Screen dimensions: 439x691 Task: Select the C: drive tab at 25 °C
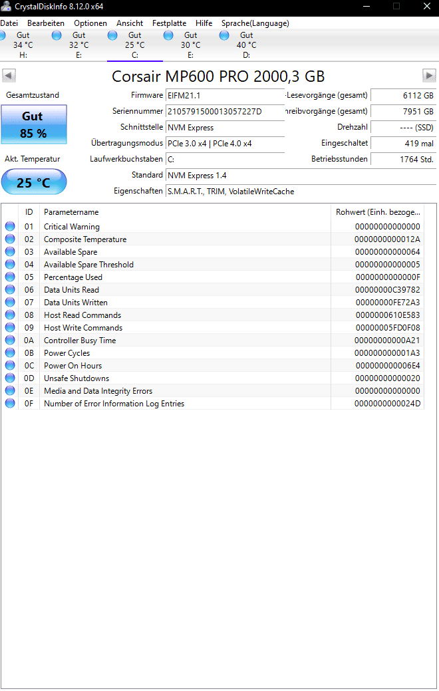tap(135, 45)
